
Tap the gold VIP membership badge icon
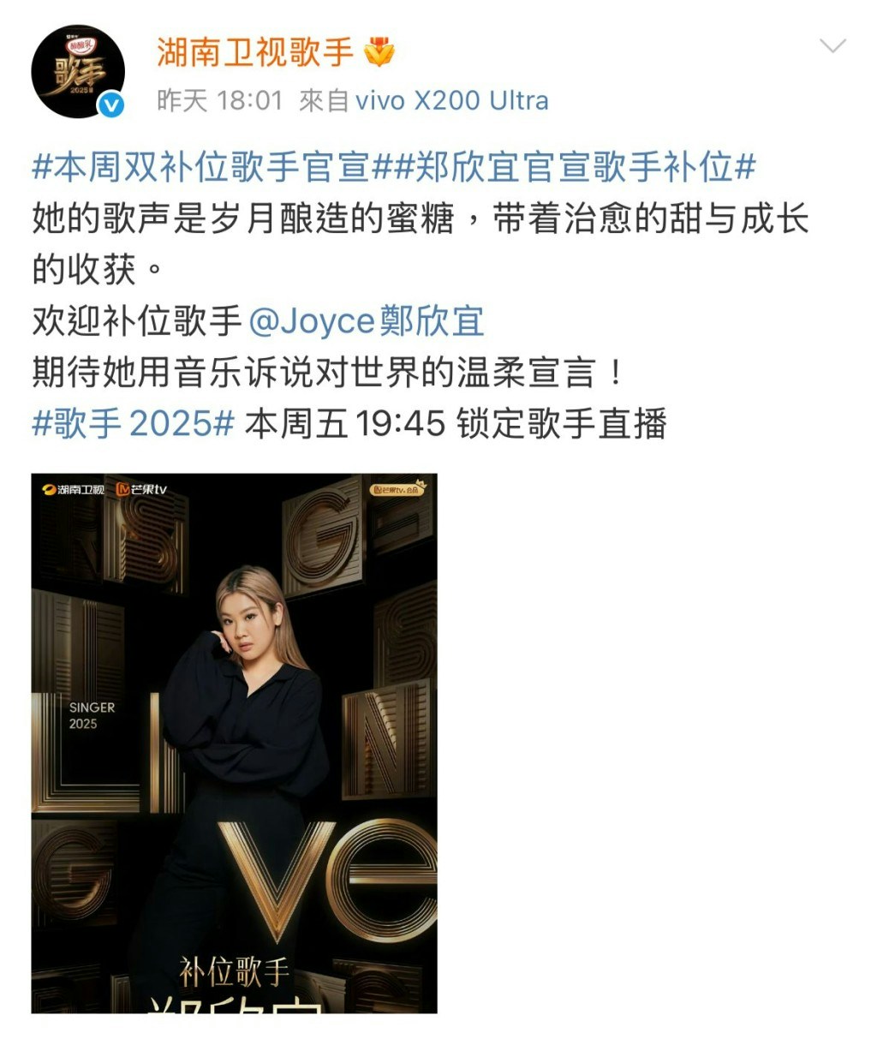pos(379,53)
